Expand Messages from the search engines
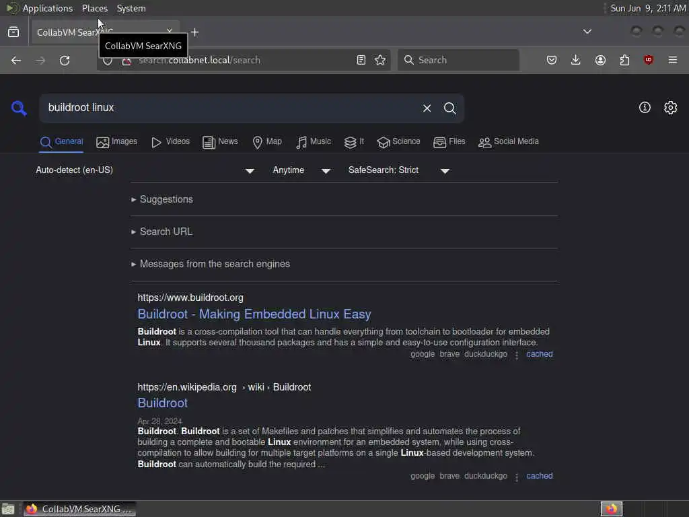 coord(211,264)
